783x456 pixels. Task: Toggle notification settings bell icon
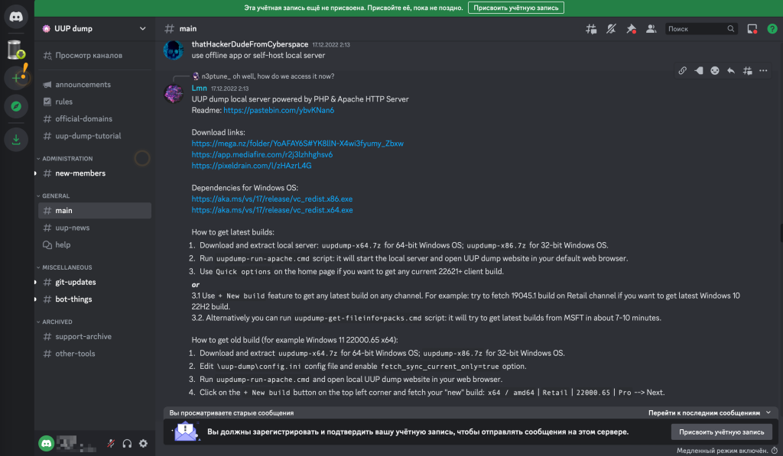pos(611,29)
